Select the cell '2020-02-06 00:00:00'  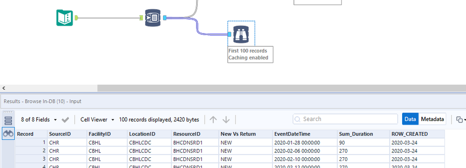click(x=305, y=151)
